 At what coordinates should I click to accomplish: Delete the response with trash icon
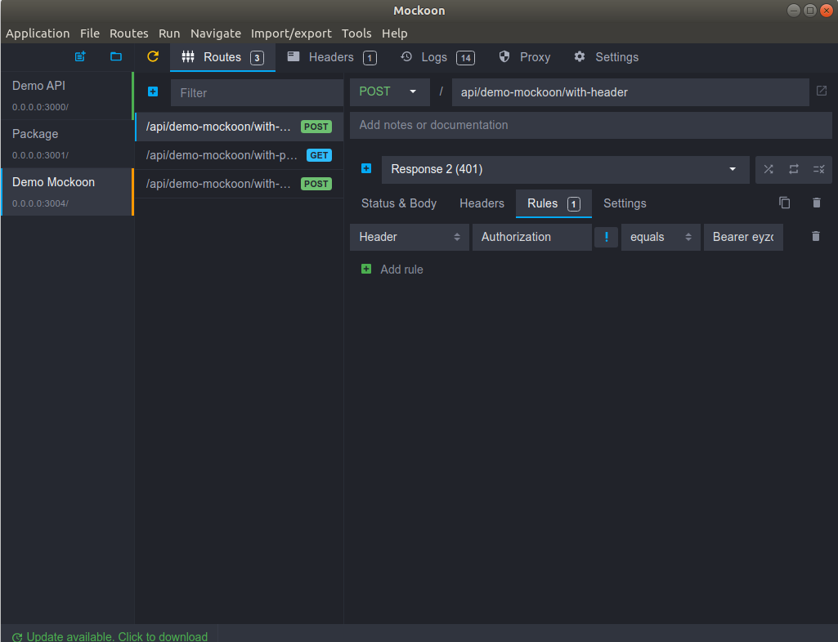(x=817, y=203)
